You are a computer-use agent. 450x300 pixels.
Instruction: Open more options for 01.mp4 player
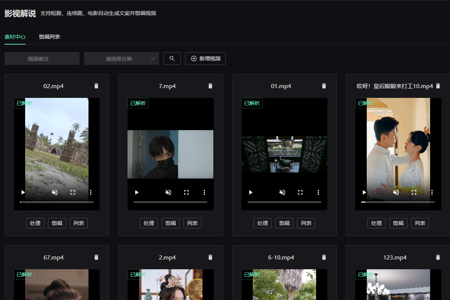click(318, 192)
